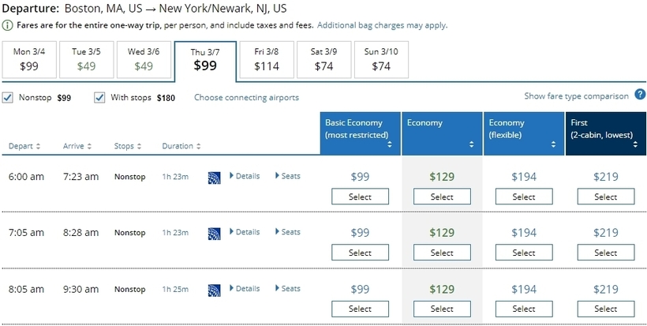Sort by First cabin price arrows

(635, 144)
